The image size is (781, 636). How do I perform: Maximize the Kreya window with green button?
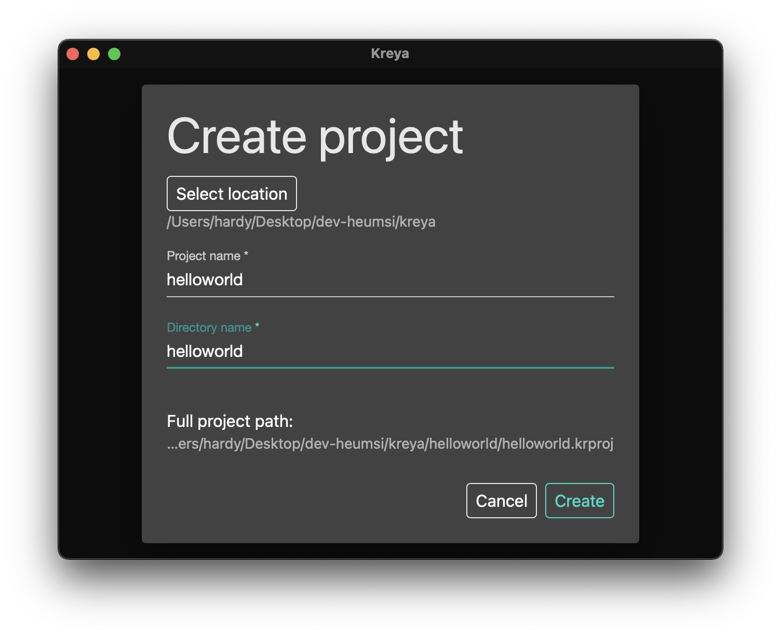point(114,54)
